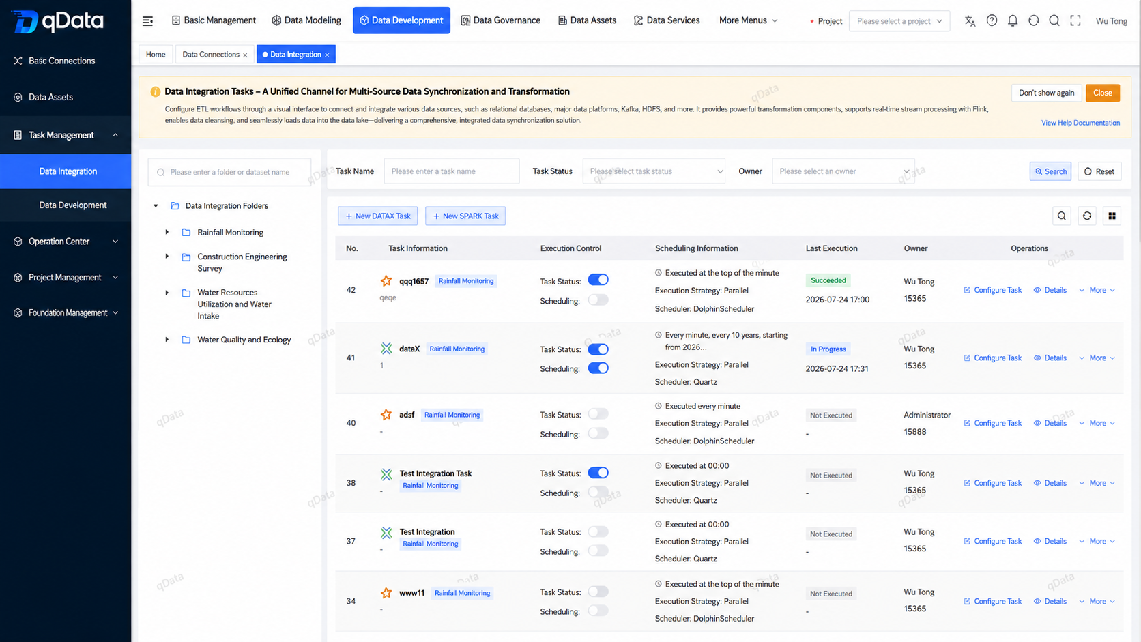The width and height of the screenshot is (1141, 642).
Task: Switch to grid view icon
Action: click(x=1112, y=216)
